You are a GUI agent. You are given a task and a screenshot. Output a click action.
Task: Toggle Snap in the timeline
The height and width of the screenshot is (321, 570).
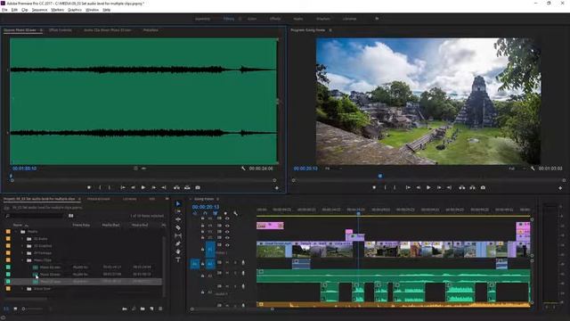click(205, 214)
